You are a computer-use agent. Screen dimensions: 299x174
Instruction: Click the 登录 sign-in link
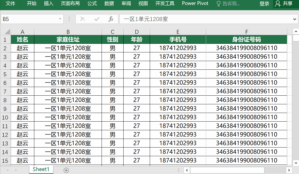pos(264,4)
